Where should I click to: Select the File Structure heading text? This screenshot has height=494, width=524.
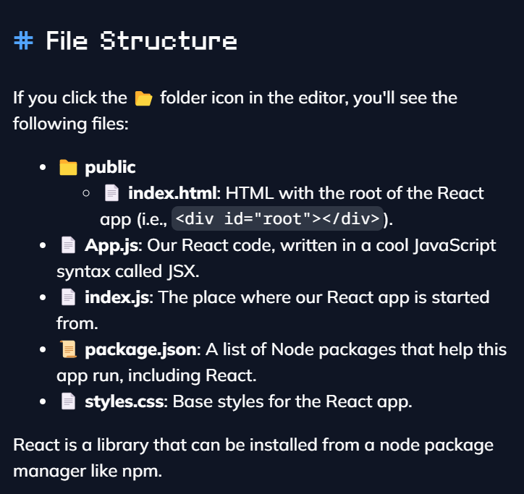tap(141, 41)
